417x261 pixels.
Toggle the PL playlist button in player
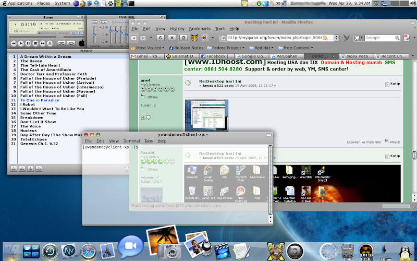point(80,33)
